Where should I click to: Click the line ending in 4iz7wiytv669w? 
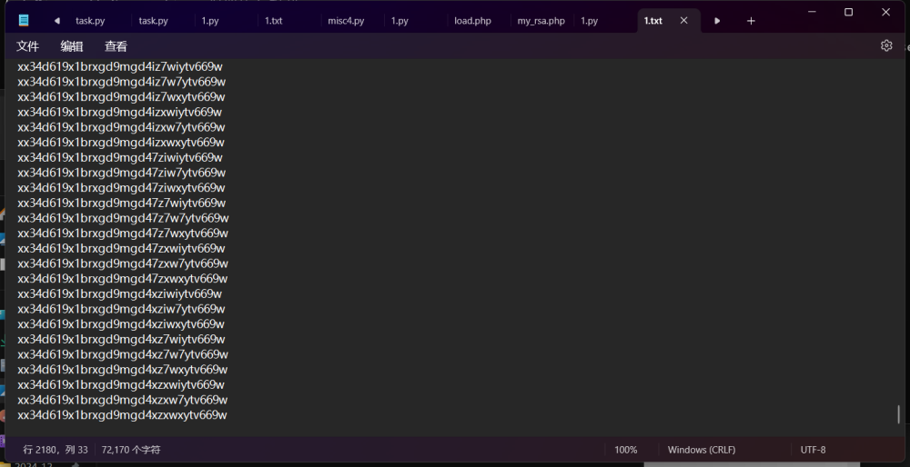click(119, 66)
